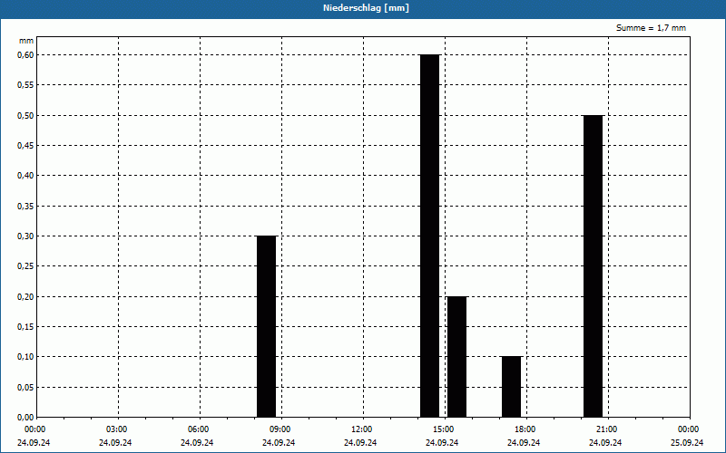
Task: Click the 0,40 y-axis label
Action: click(x=25, y=176)
